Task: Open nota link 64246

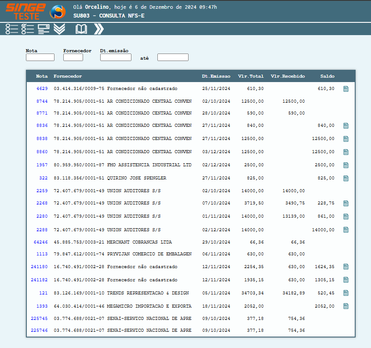Action: [x=41, y=242]
